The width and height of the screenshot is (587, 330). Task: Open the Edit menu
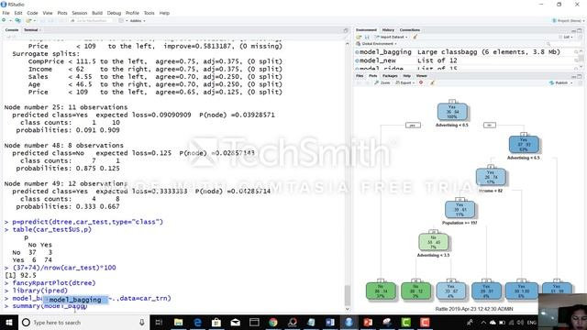tap(18, 13)
